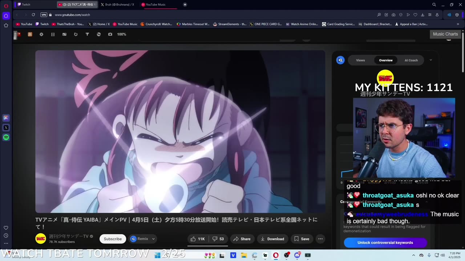Open the 週刊少年サンデーTV channel avatar
Viewport: 465px width, 261px height.
click(41, 239)
